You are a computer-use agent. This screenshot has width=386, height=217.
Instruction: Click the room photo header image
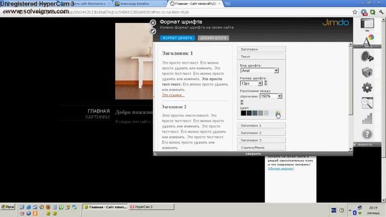click(134, 61)
